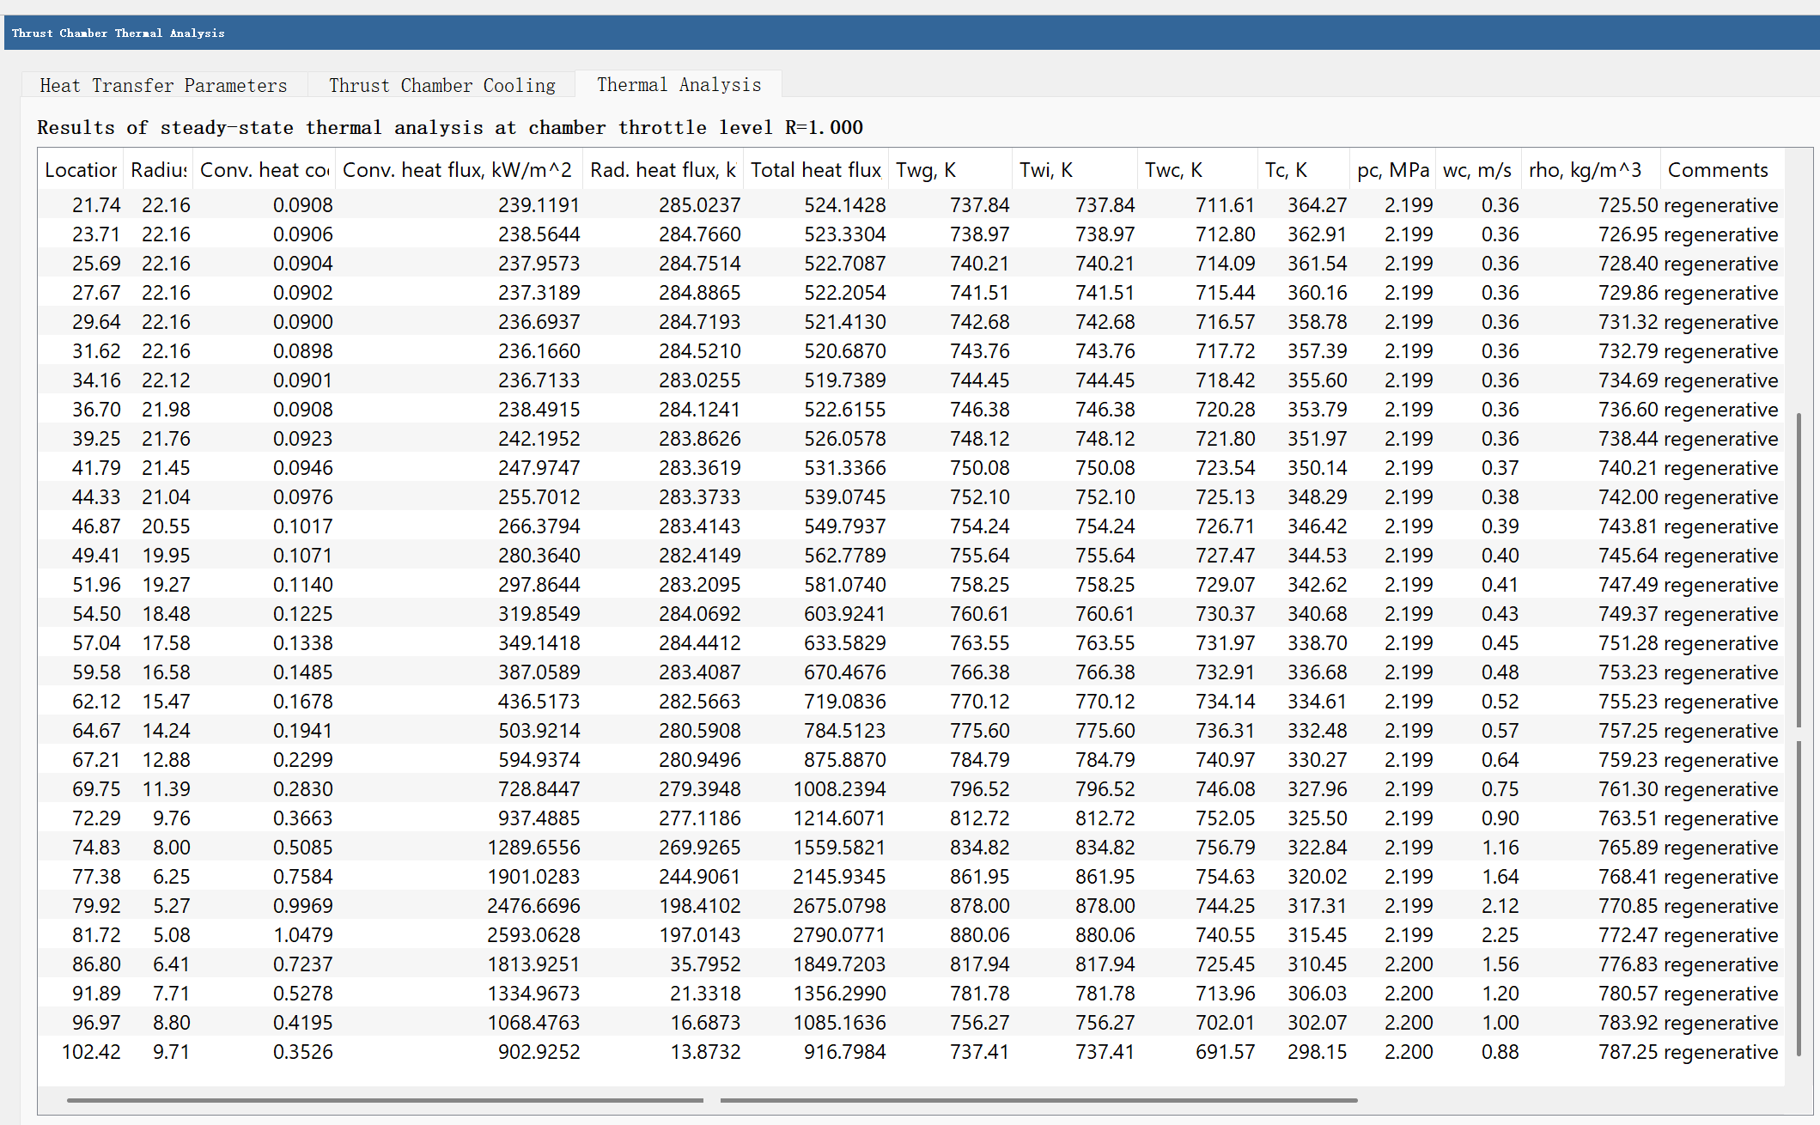Sort by Tc, K column header
The image size is (1820, 1125).
pyautogui.click(x=1302, y=170)
